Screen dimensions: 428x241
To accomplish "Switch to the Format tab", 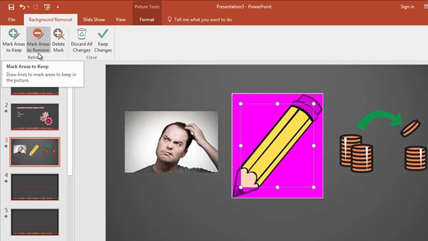I will coord(147,20).
